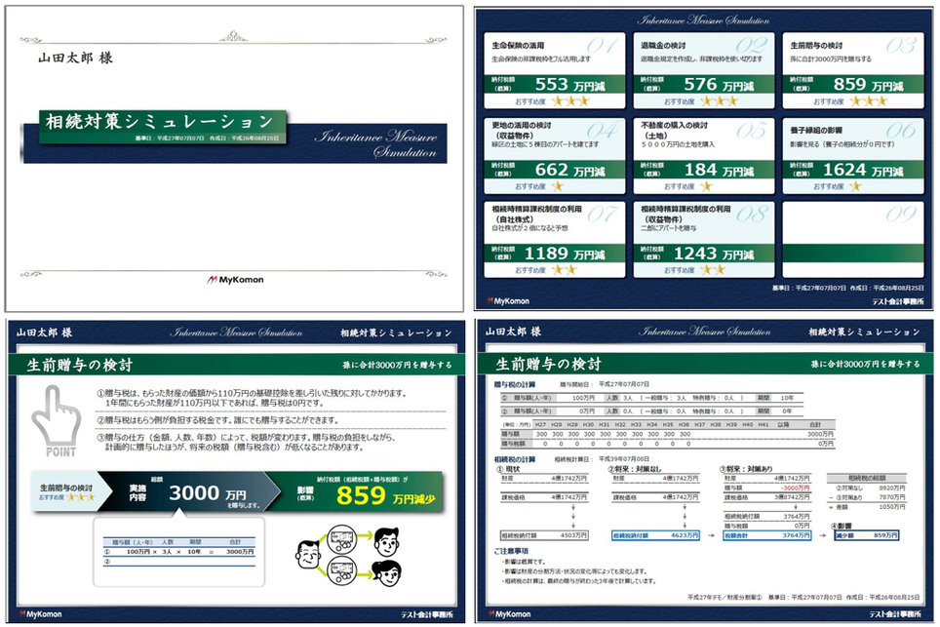The image size is (940, 627).
Task: Select the empty card numbered 09
Action: tap(853, 239)
